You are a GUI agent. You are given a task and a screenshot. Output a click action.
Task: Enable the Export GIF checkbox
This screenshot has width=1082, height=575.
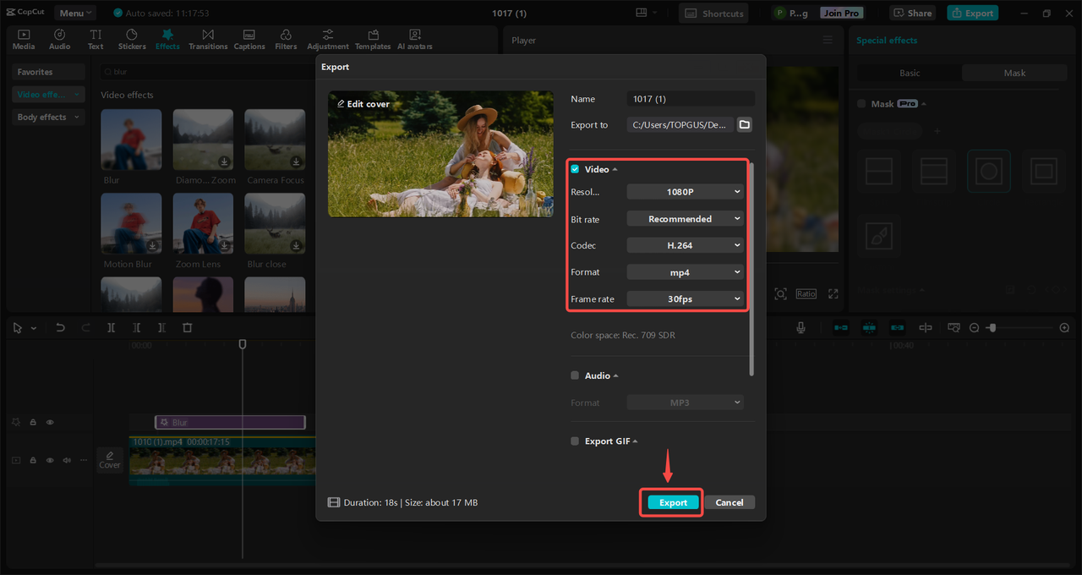coord(575,441)
